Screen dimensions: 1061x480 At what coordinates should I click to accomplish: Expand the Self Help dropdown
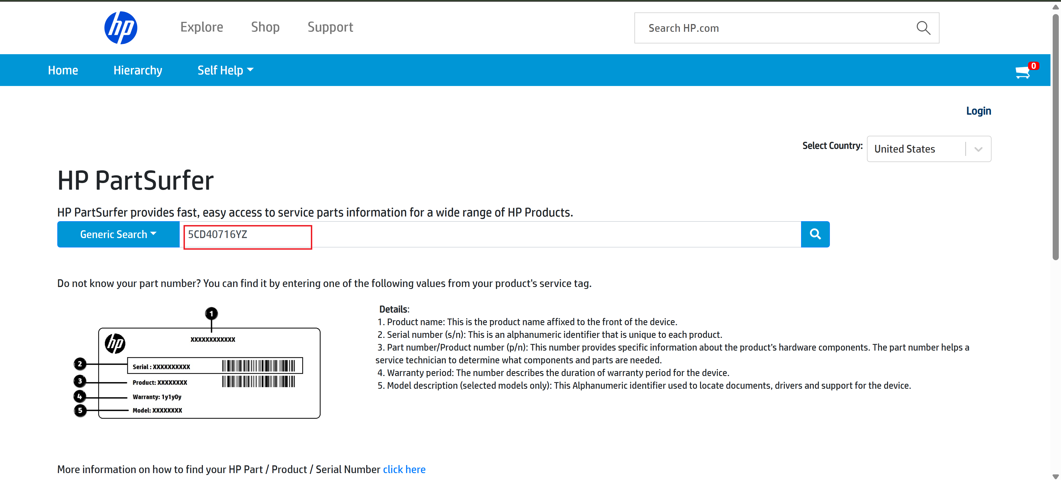(x=225, y=70)
